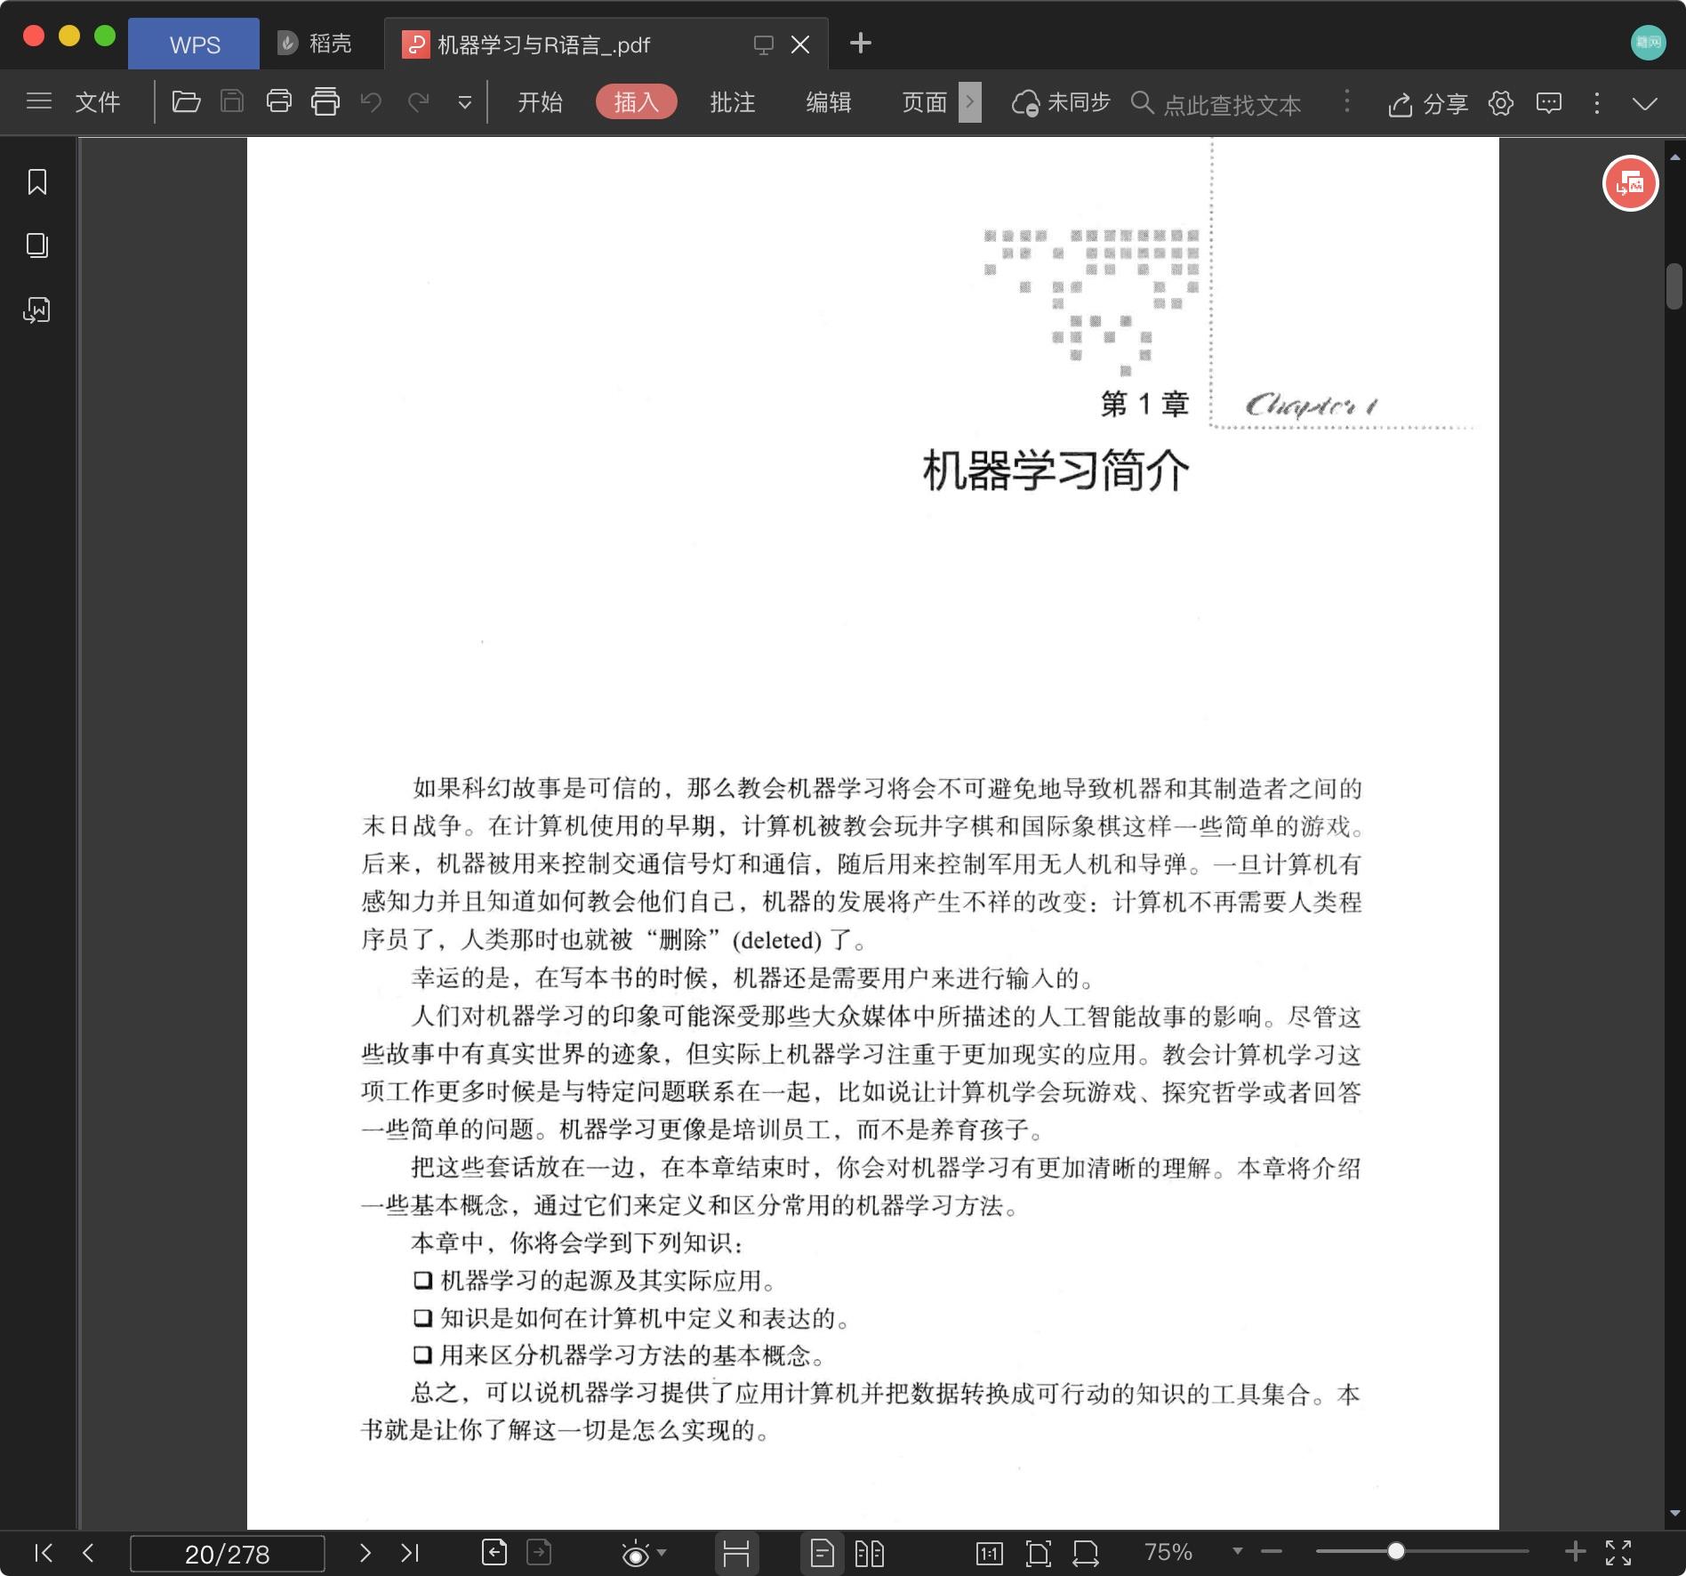The height and width of the screenshot is (1576, 1686).
Task: Fit page to window
Action: click(x=1038, y=1553)
